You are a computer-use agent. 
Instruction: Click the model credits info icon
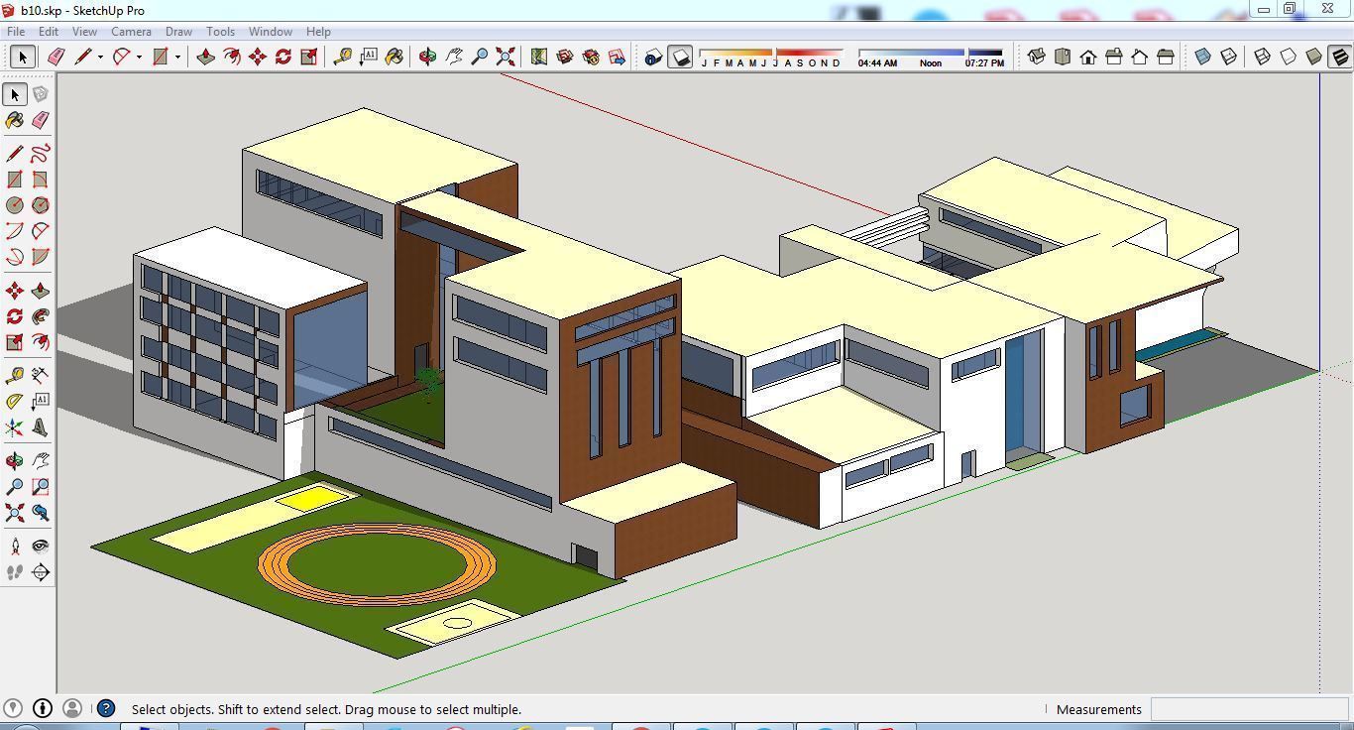click(x=43, y=708)
